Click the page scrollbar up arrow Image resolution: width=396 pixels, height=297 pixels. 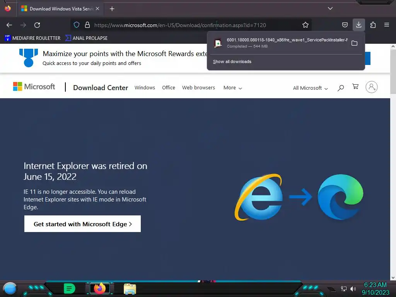point(393,46)
